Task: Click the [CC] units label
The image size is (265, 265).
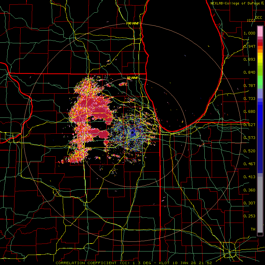Action: (x=251, y=20)
